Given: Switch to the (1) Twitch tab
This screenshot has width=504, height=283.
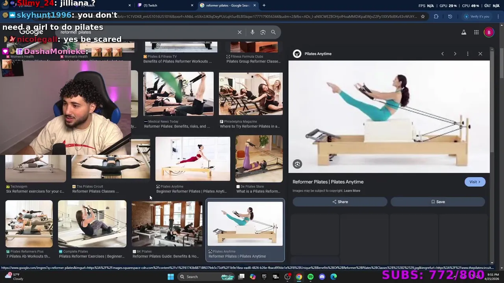Looking at the screenshot, I should coord(165,6).
